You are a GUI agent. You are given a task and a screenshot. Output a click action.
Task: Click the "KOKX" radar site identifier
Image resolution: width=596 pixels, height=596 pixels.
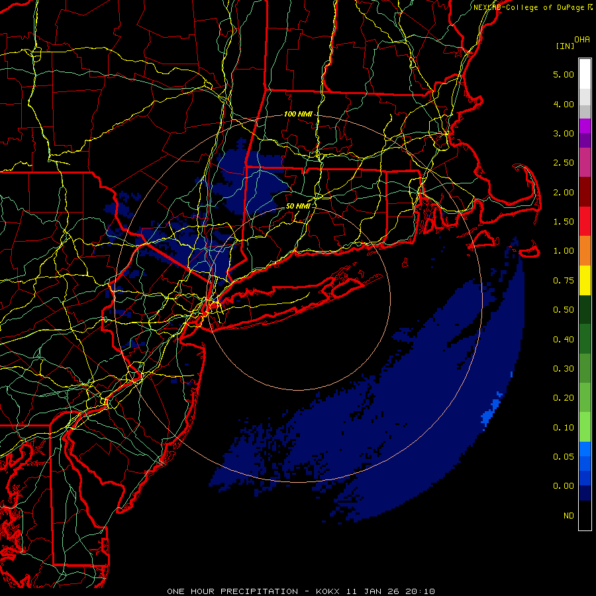[x=328, y=591]
